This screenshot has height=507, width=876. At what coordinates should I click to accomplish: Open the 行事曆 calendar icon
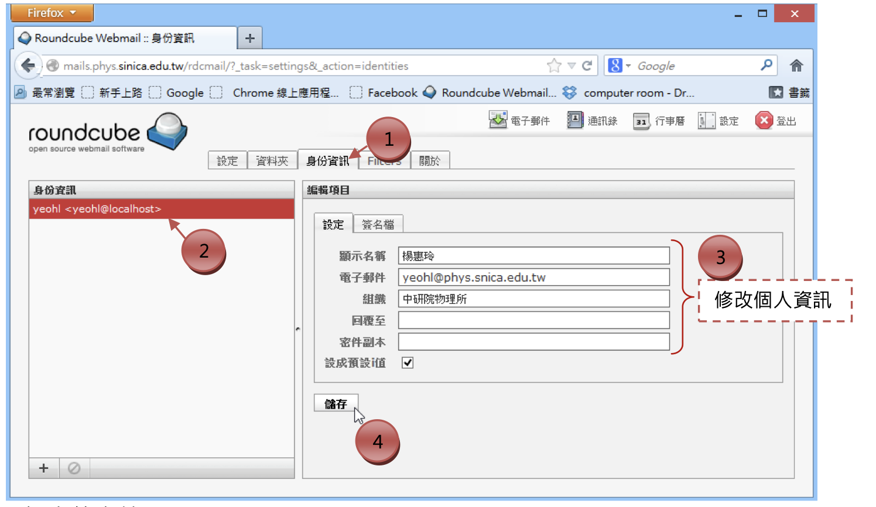[x=641, y=121]
